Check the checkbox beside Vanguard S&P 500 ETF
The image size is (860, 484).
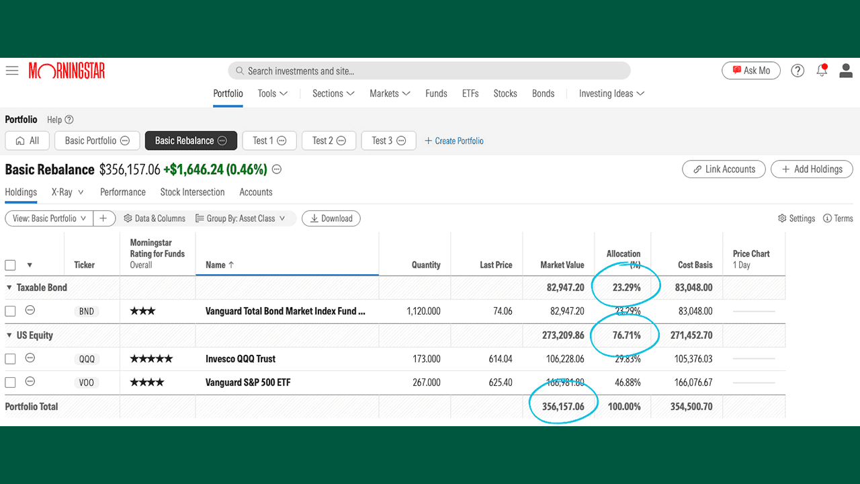tap(10, 382)
